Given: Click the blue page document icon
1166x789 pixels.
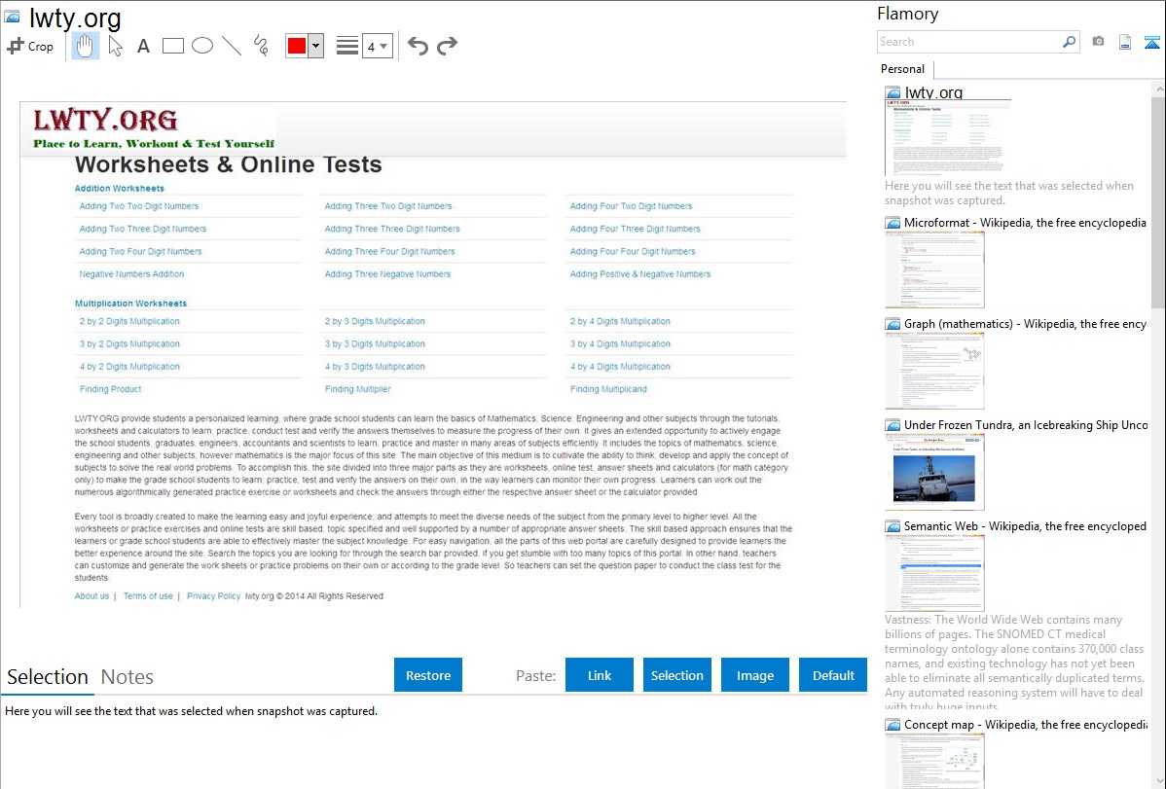Looking at the screenshot, I should click(1124, 42).
